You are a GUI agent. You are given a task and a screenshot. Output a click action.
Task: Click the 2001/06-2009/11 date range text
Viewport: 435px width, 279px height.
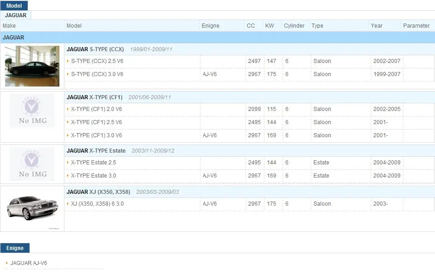[150, 97]
